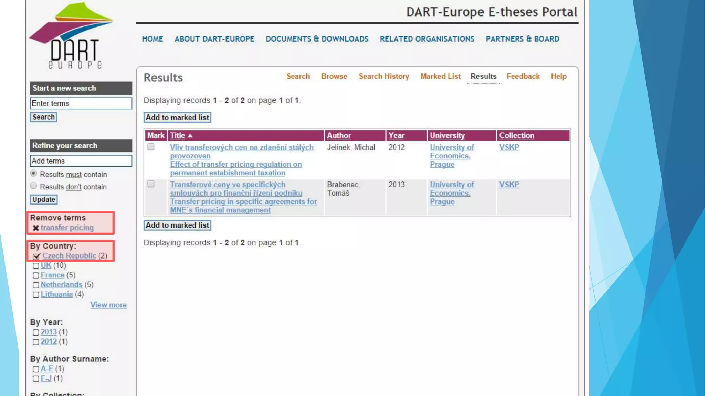Viewport: 705px width, 396px height.
Task: Switch to the Browse tab
Action: click(334, 76)
